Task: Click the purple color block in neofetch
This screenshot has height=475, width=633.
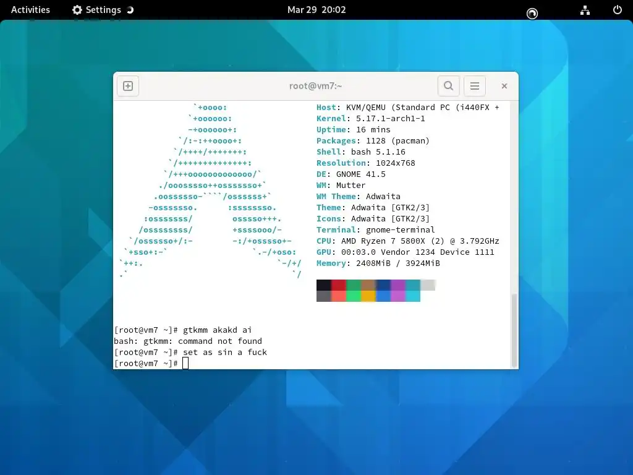Action: tap(398, 285)
